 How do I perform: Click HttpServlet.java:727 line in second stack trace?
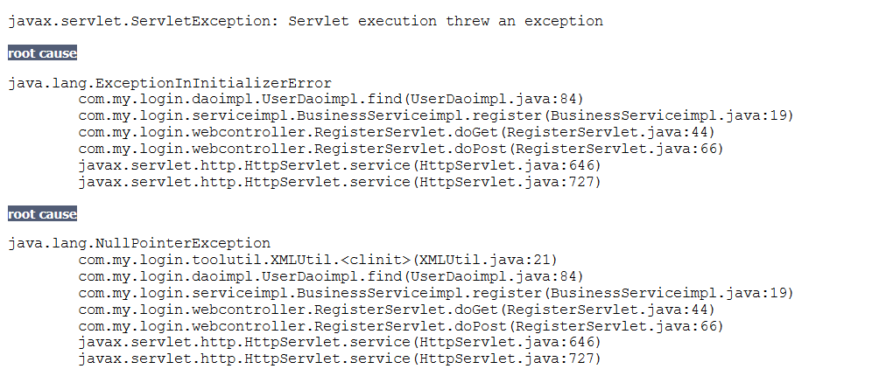(x=340, y=359)
